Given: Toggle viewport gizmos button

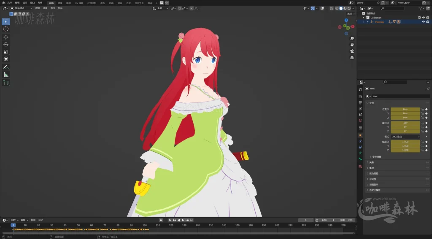Looking at the screenshot, I should point(313,8).
